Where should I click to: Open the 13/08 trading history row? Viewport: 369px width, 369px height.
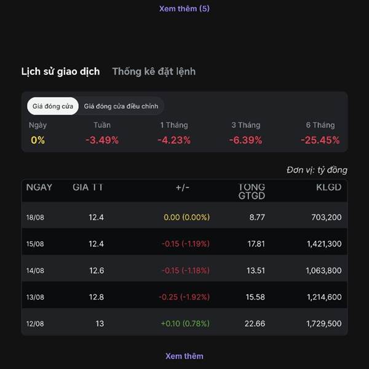coord(184,297)
